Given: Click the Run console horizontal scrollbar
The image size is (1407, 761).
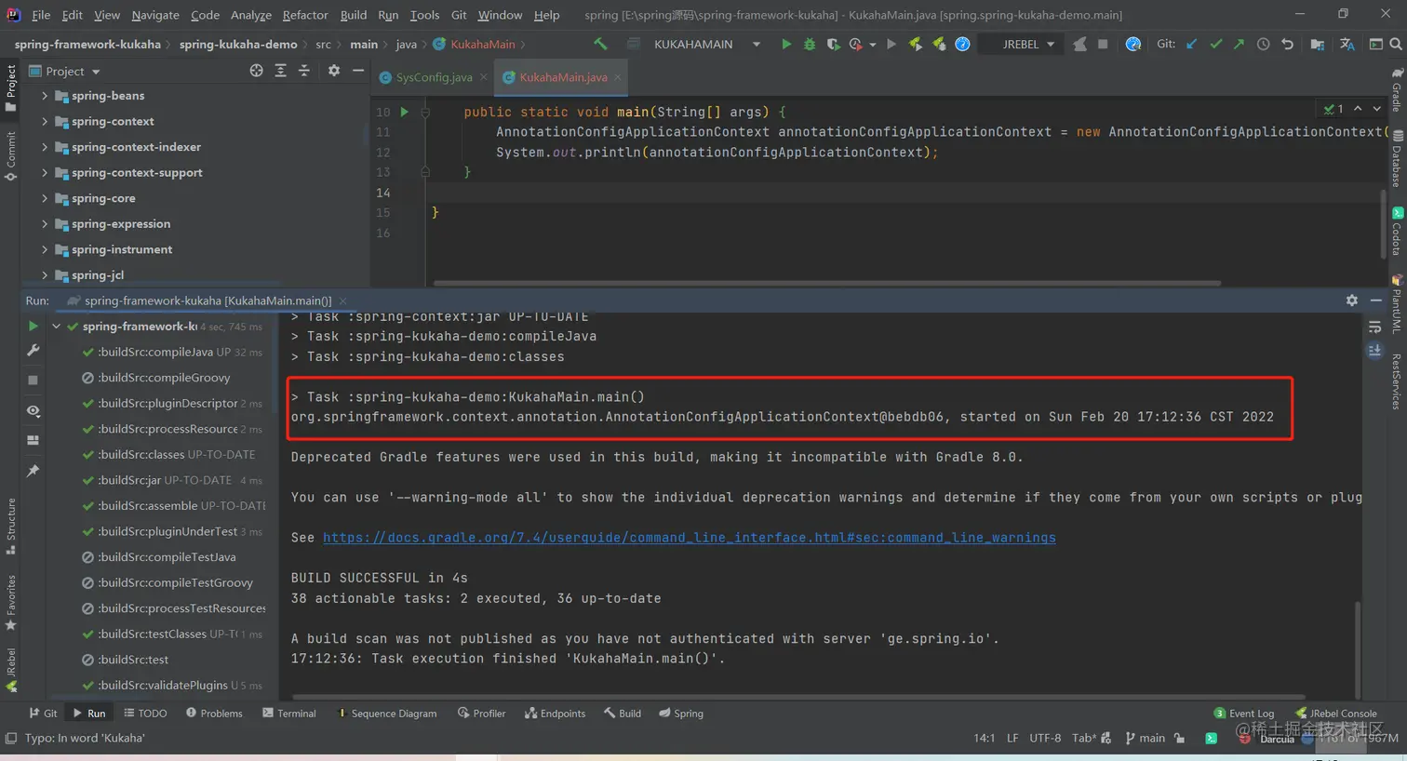Looking at the screenshot, I should pyautogui.click(x=798, y=696).
